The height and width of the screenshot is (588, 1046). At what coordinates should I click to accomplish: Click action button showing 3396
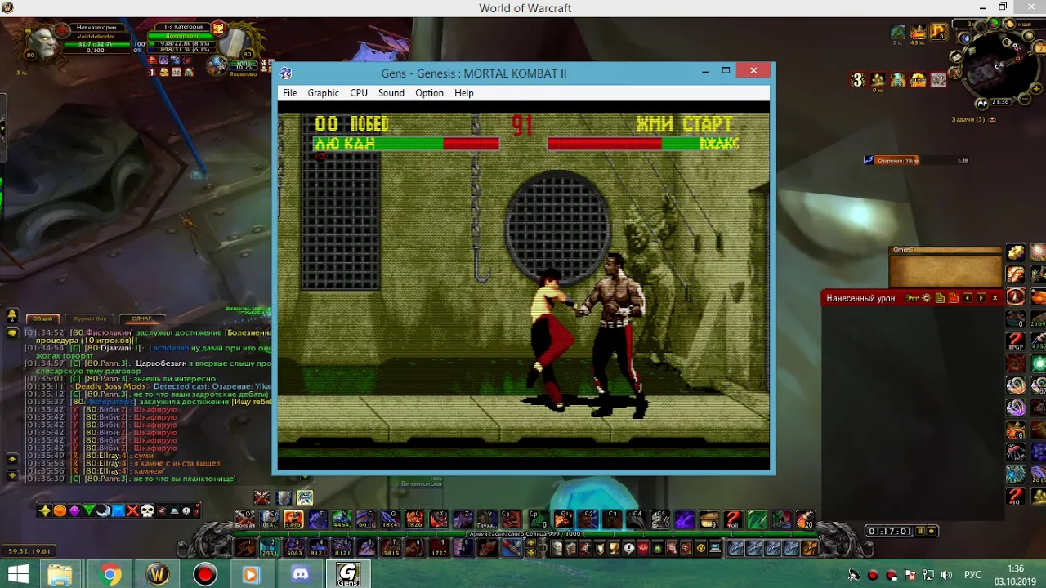[293, 519]
